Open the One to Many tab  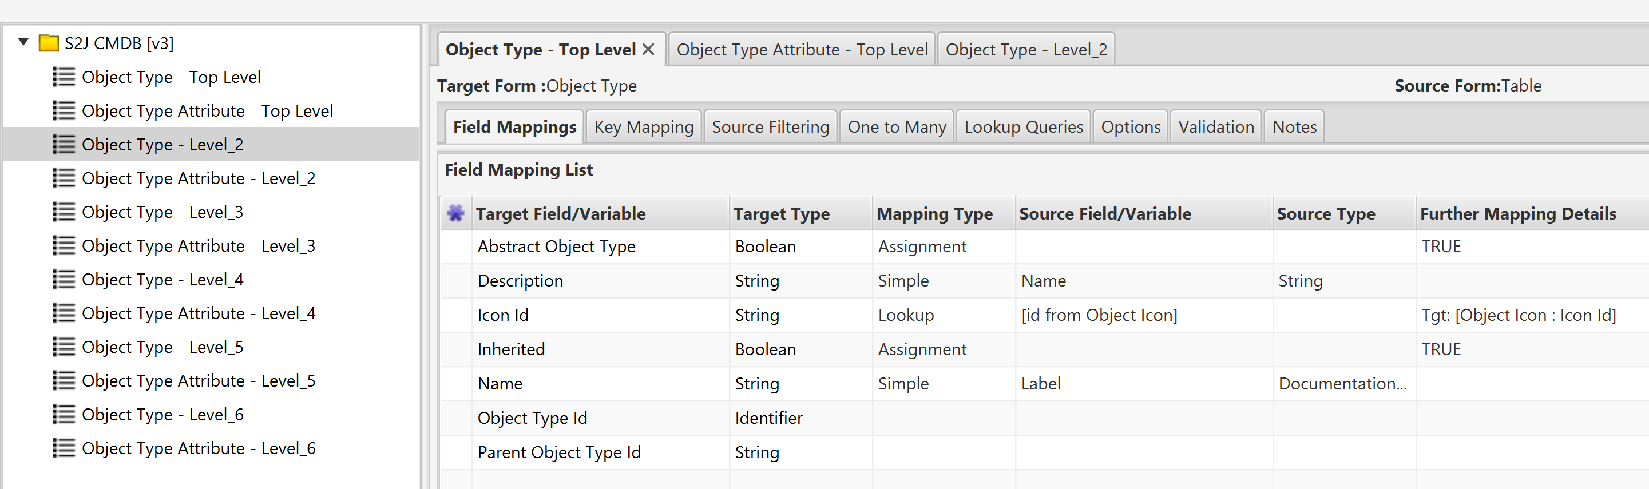[896, 127]
